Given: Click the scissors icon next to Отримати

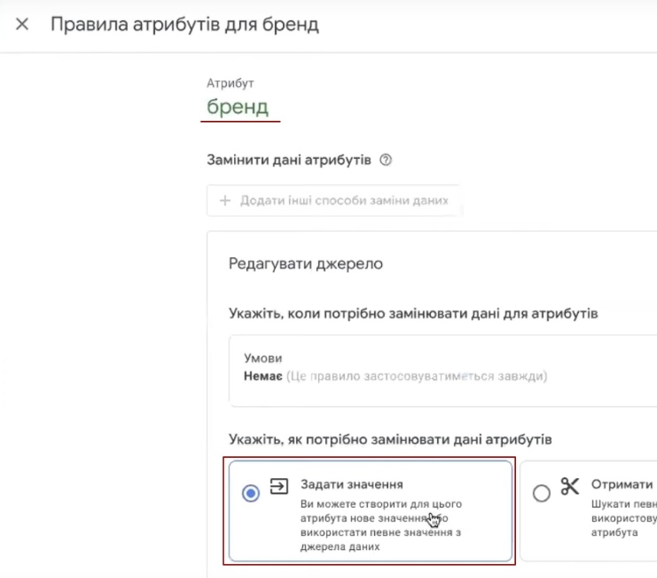Looking at the screenshot, I should coord(569,486).
